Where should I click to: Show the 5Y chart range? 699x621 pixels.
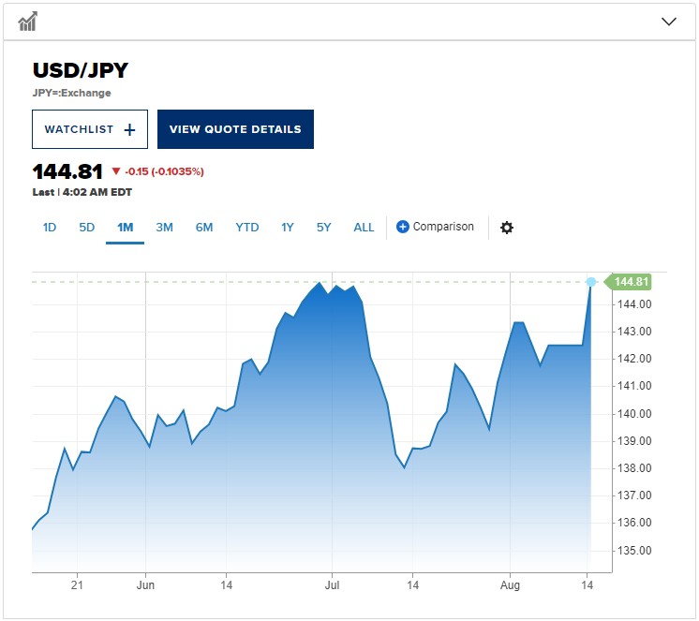324,228
